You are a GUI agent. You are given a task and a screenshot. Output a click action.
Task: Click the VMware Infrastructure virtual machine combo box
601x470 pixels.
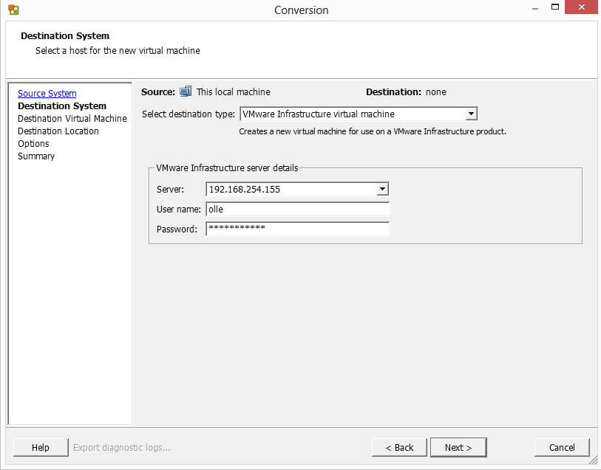point(359,114)
